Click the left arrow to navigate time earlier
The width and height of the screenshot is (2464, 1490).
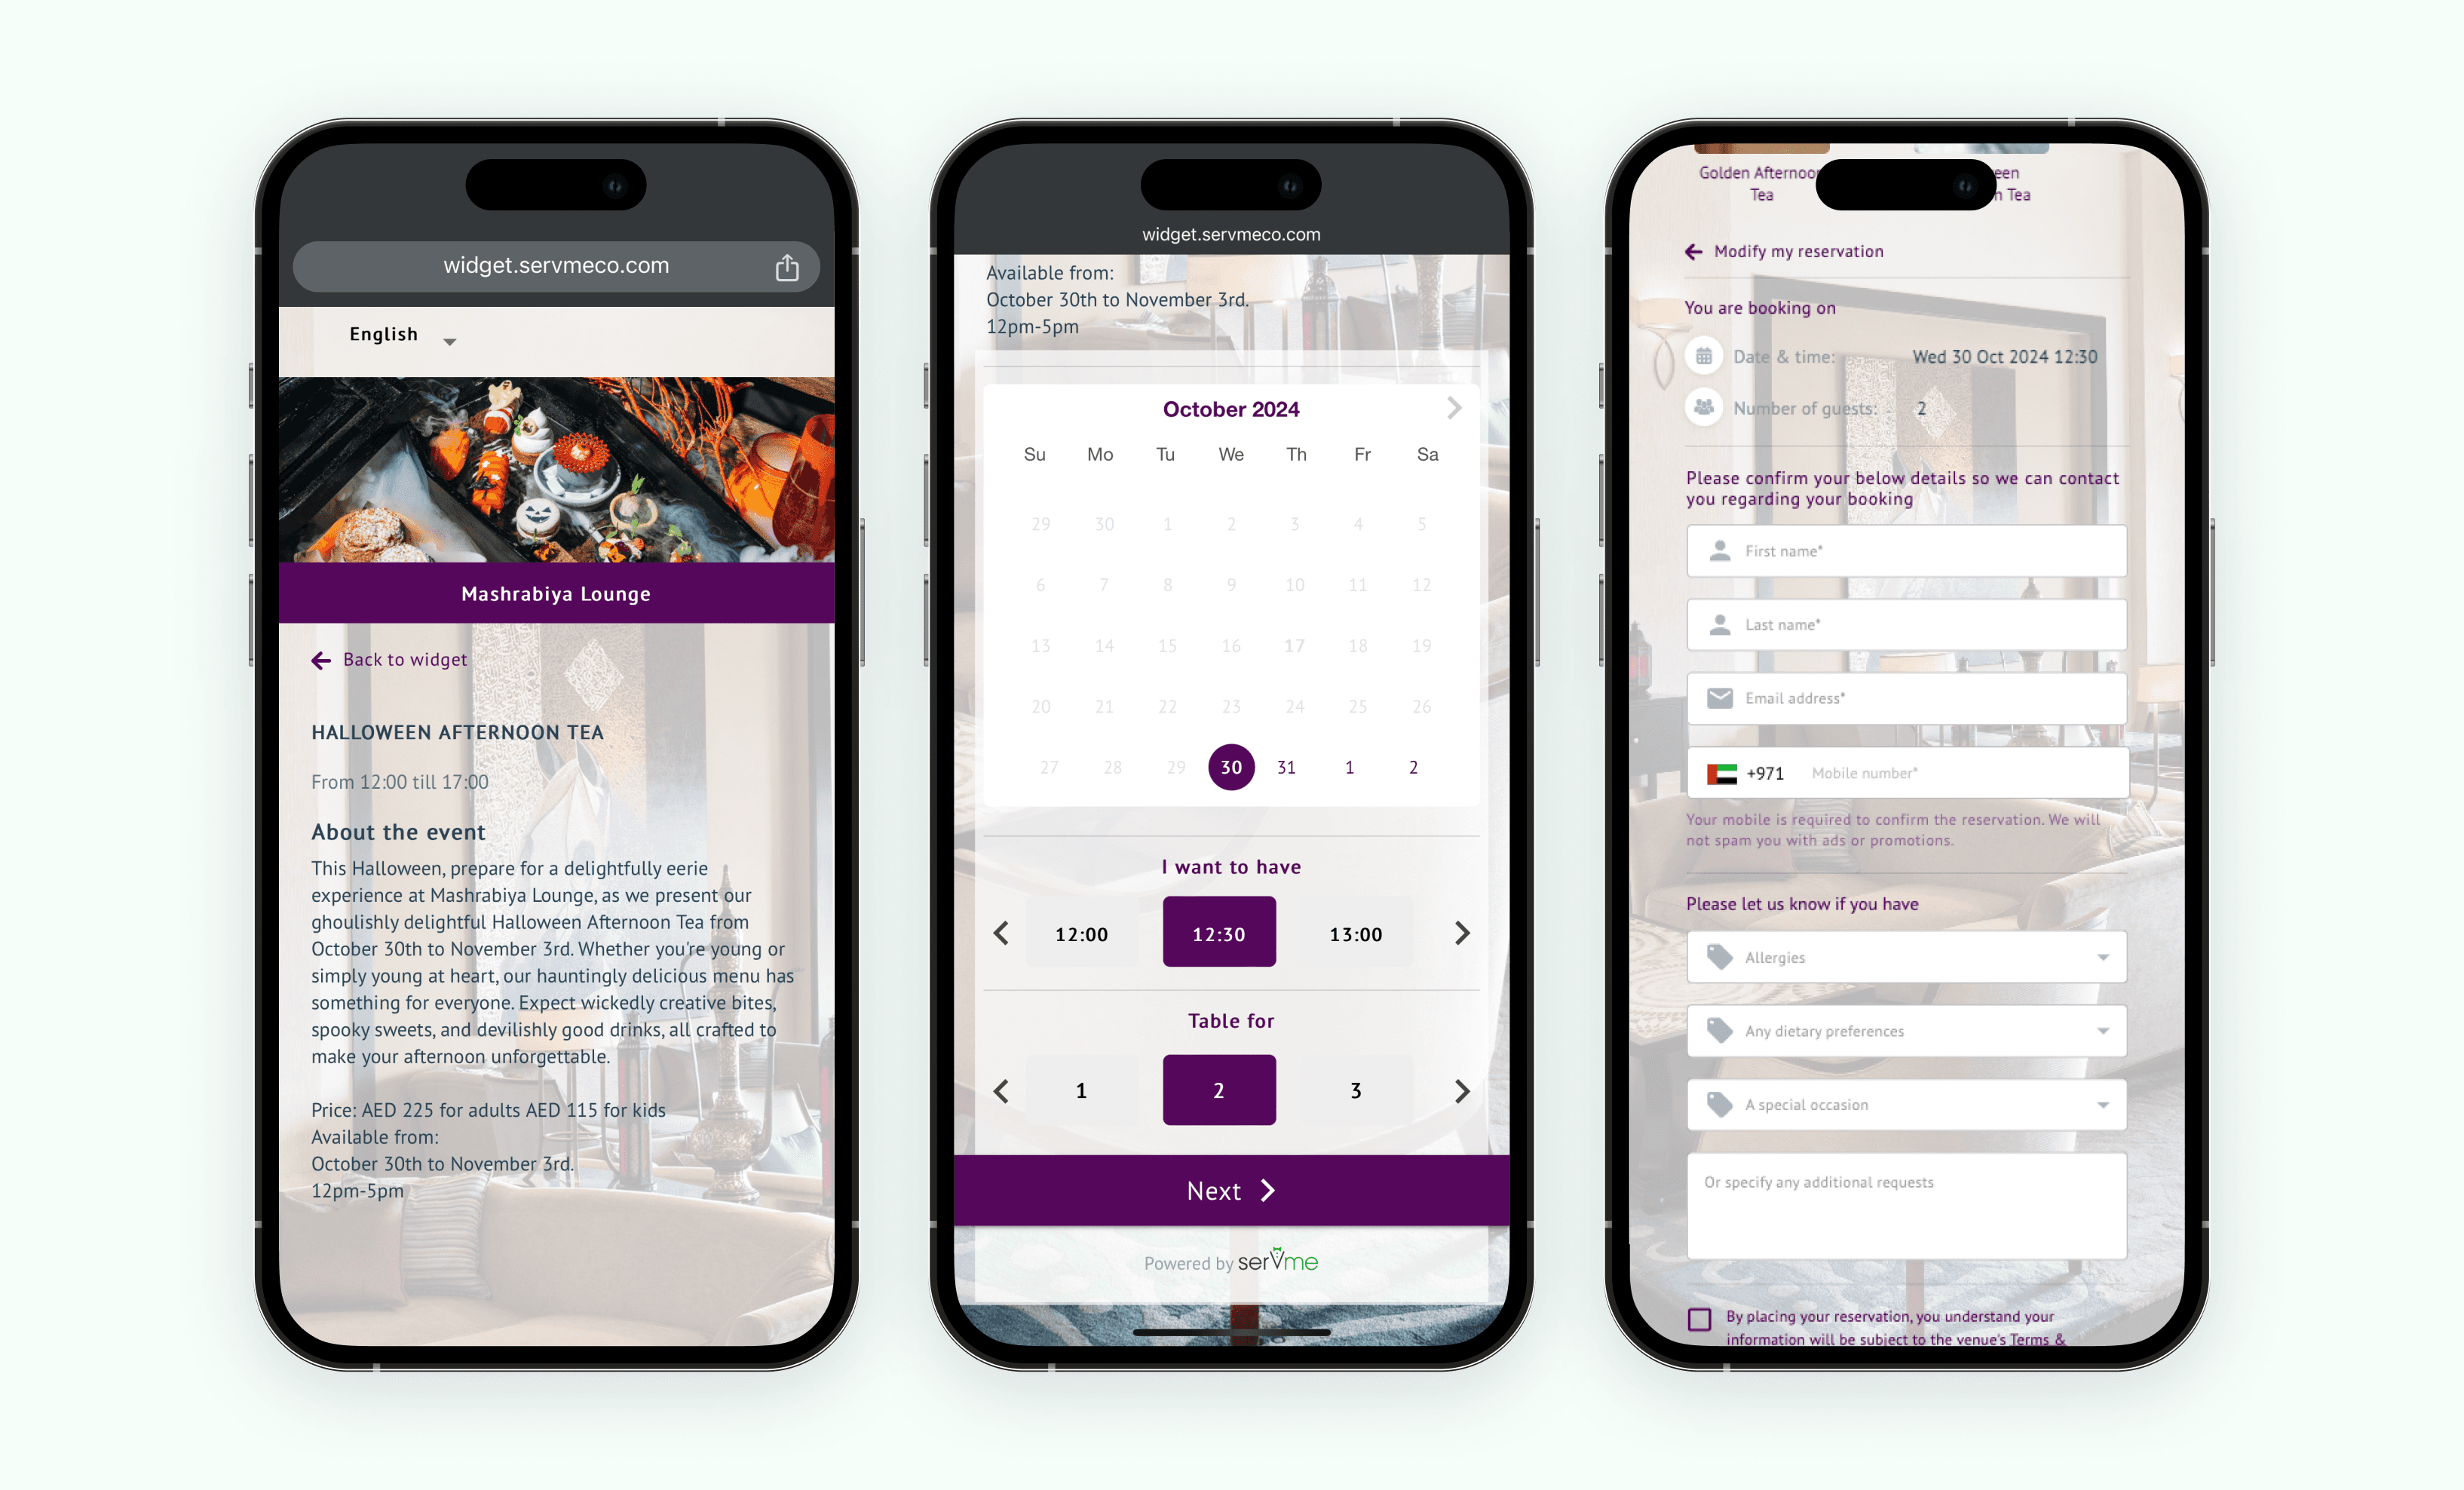[1004, 932]
